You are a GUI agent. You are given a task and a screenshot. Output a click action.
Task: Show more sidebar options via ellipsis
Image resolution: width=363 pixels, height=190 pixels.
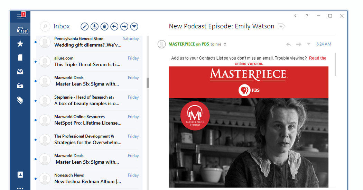coord(20,188)
